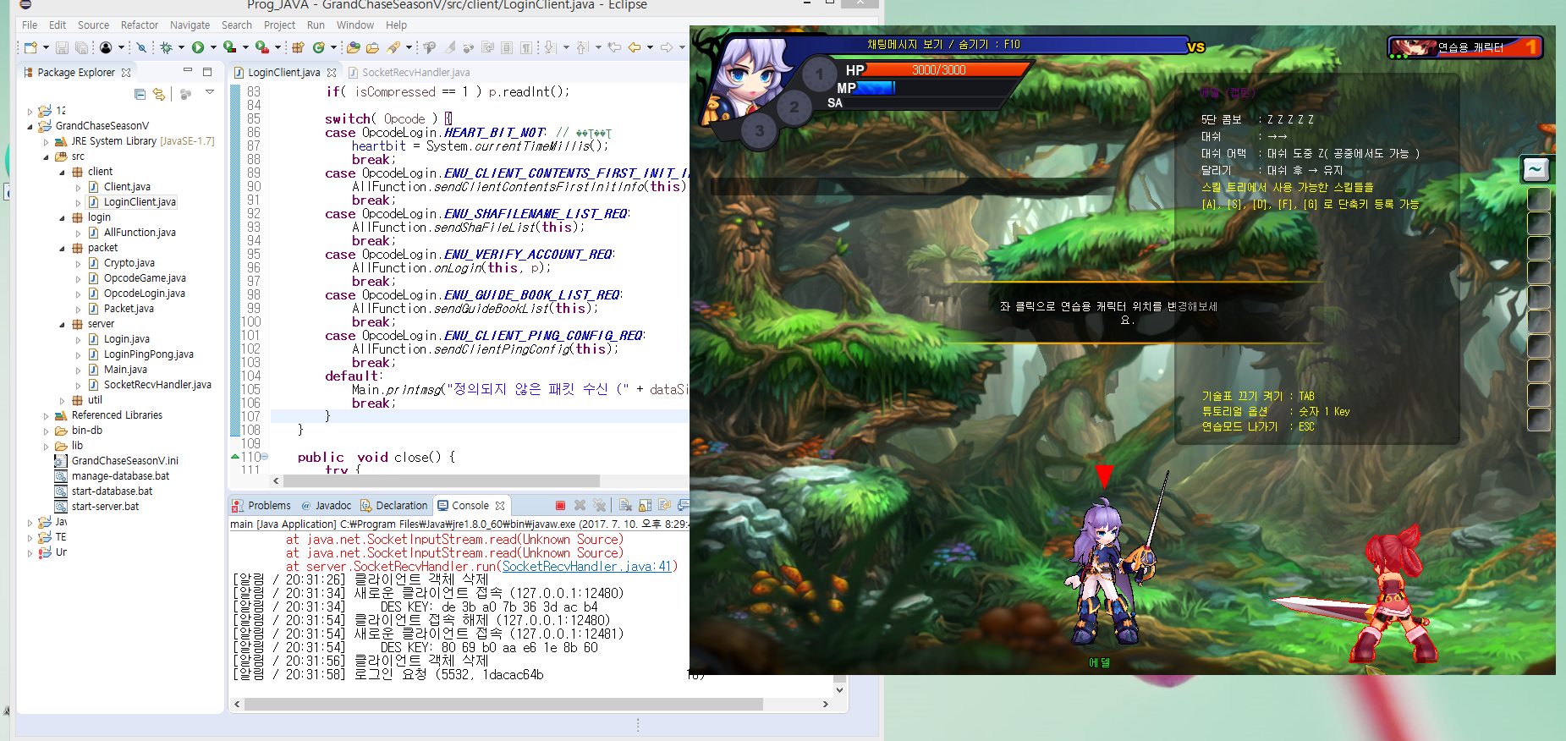This screenshot has height=741, width=1566.
Task: Select AllFunction.java in Package Explorer
Action: 140,233
